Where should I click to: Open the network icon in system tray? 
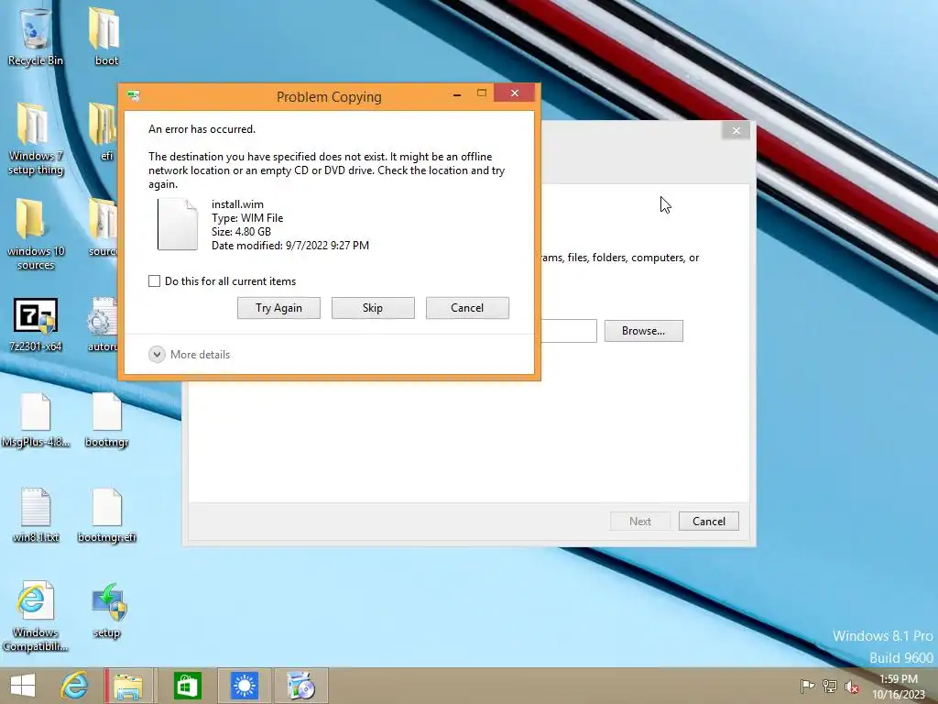(x=830, y=686)
